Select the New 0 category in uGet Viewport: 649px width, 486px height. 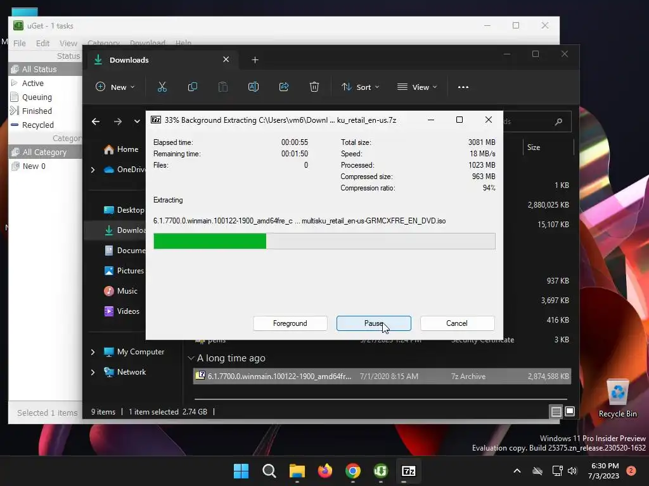tap(45, 166)
